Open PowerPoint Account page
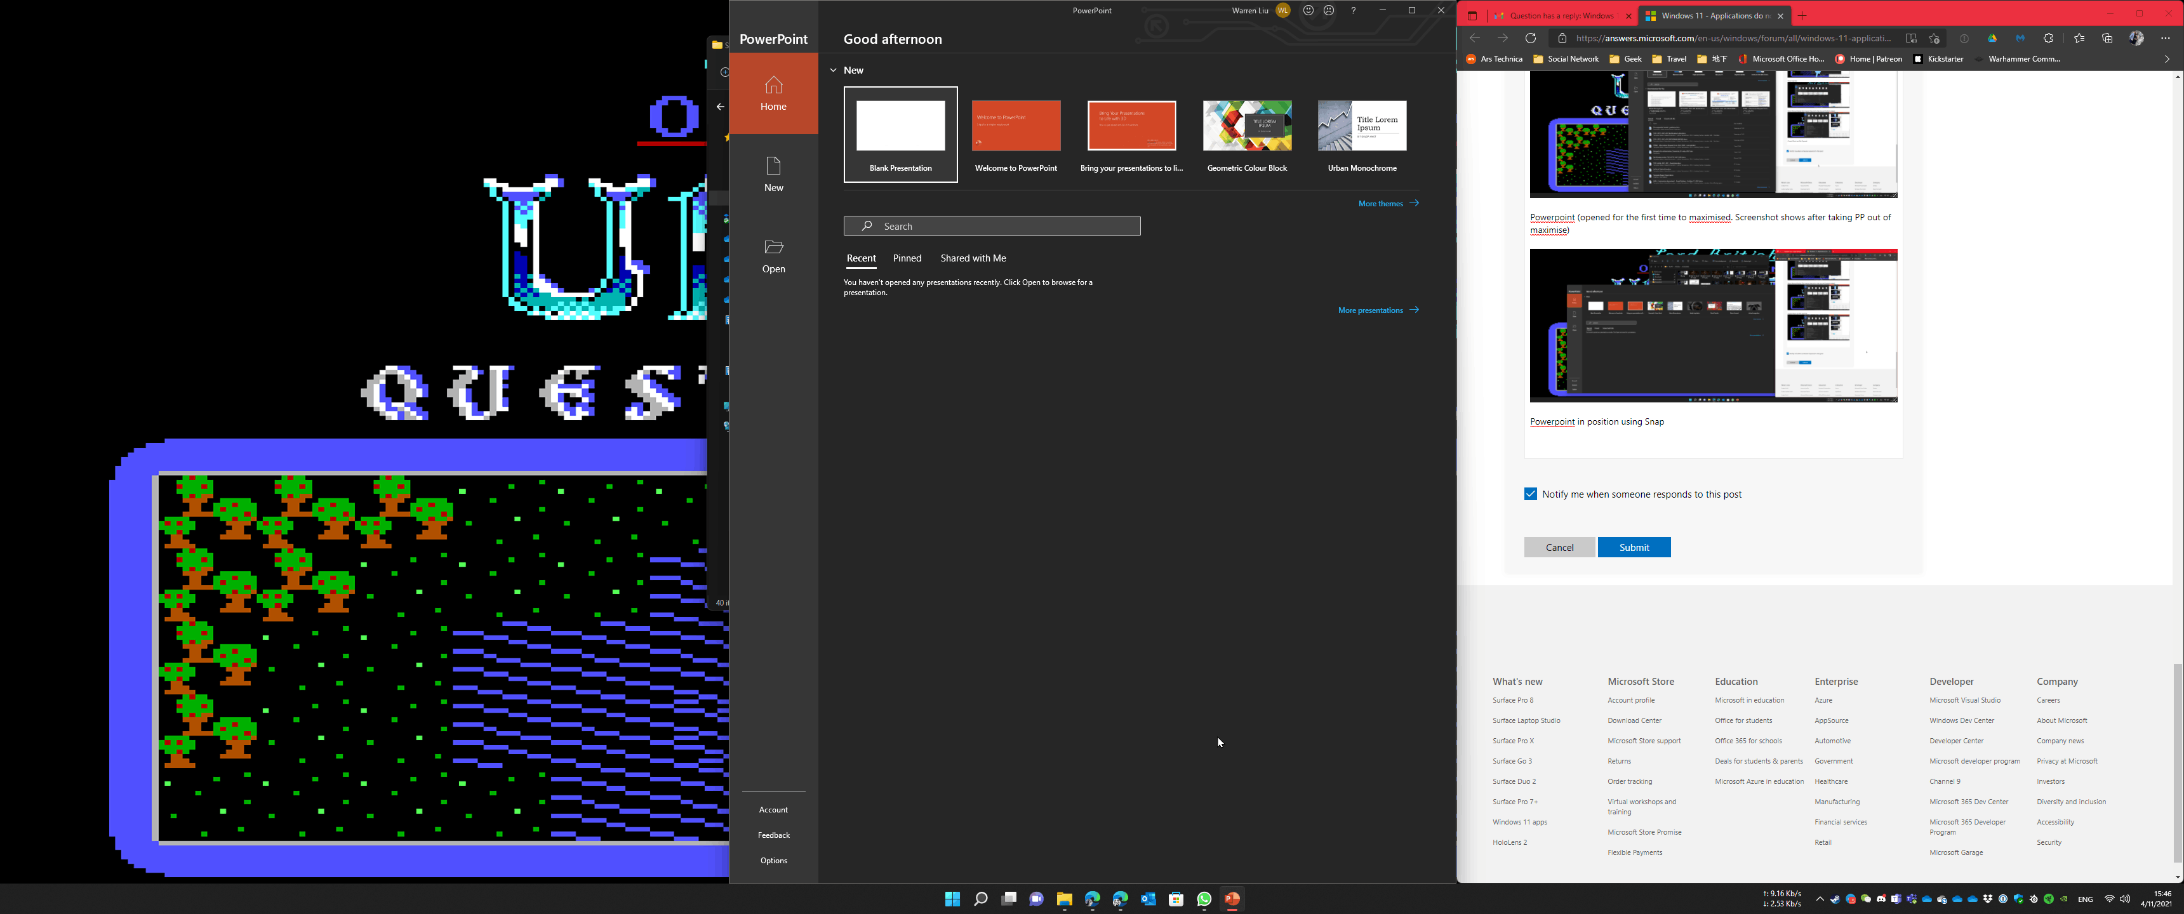The image size is (2184, 914). coord(773,810)
